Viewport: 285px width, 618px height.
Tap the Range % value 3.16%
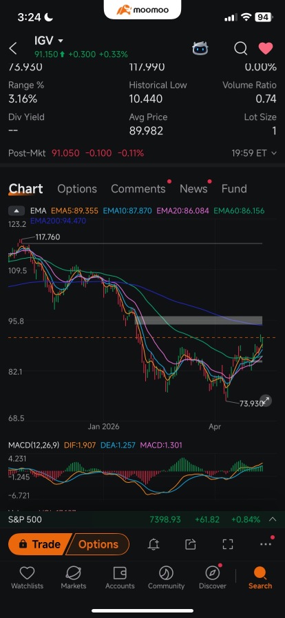point(23,99)
